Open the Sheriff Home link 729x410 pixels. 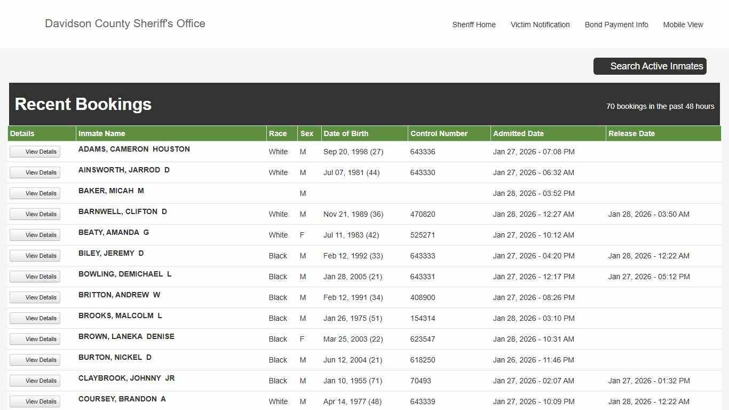(x=474, y=25)
